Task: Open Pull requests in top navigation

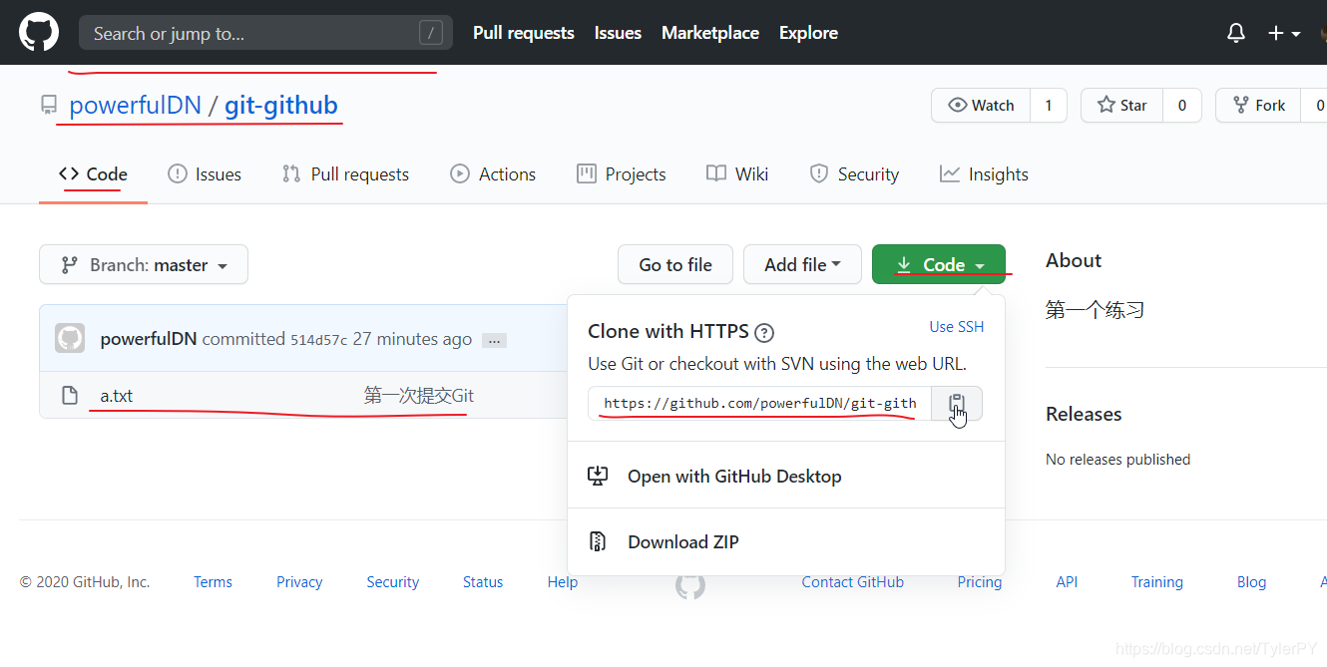Action: pos(524,33)
